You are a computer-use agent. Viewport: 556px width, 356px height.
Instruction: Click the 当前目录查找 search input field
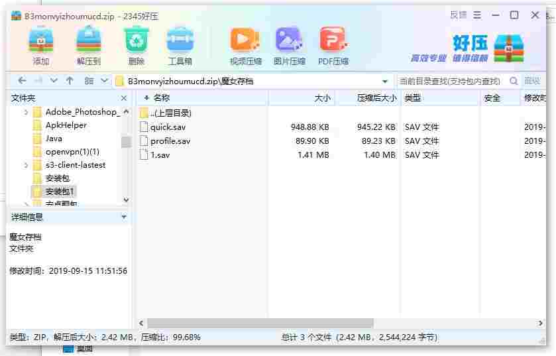(x=451, y=81)
